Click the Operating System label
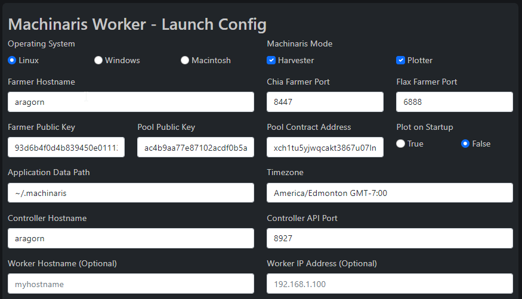This screenshot has width=522, height=299. coord(41,44)
